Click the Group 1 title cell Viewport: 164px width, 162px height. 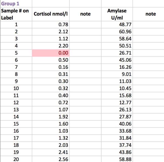[10, 4]
